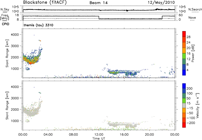Screen dimensions: 202x140
Task: Click the power echo band near 16:00 UT
Action: [123, 73]
